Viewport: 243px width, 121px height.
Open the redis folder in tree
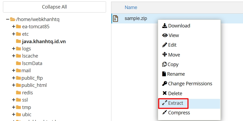click(x=27, y=93)
